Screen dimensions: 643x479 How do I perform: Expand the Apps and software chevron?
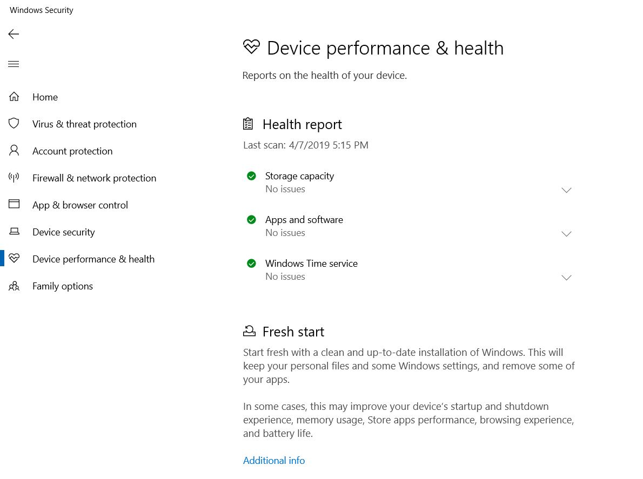[x=566, y=234]
